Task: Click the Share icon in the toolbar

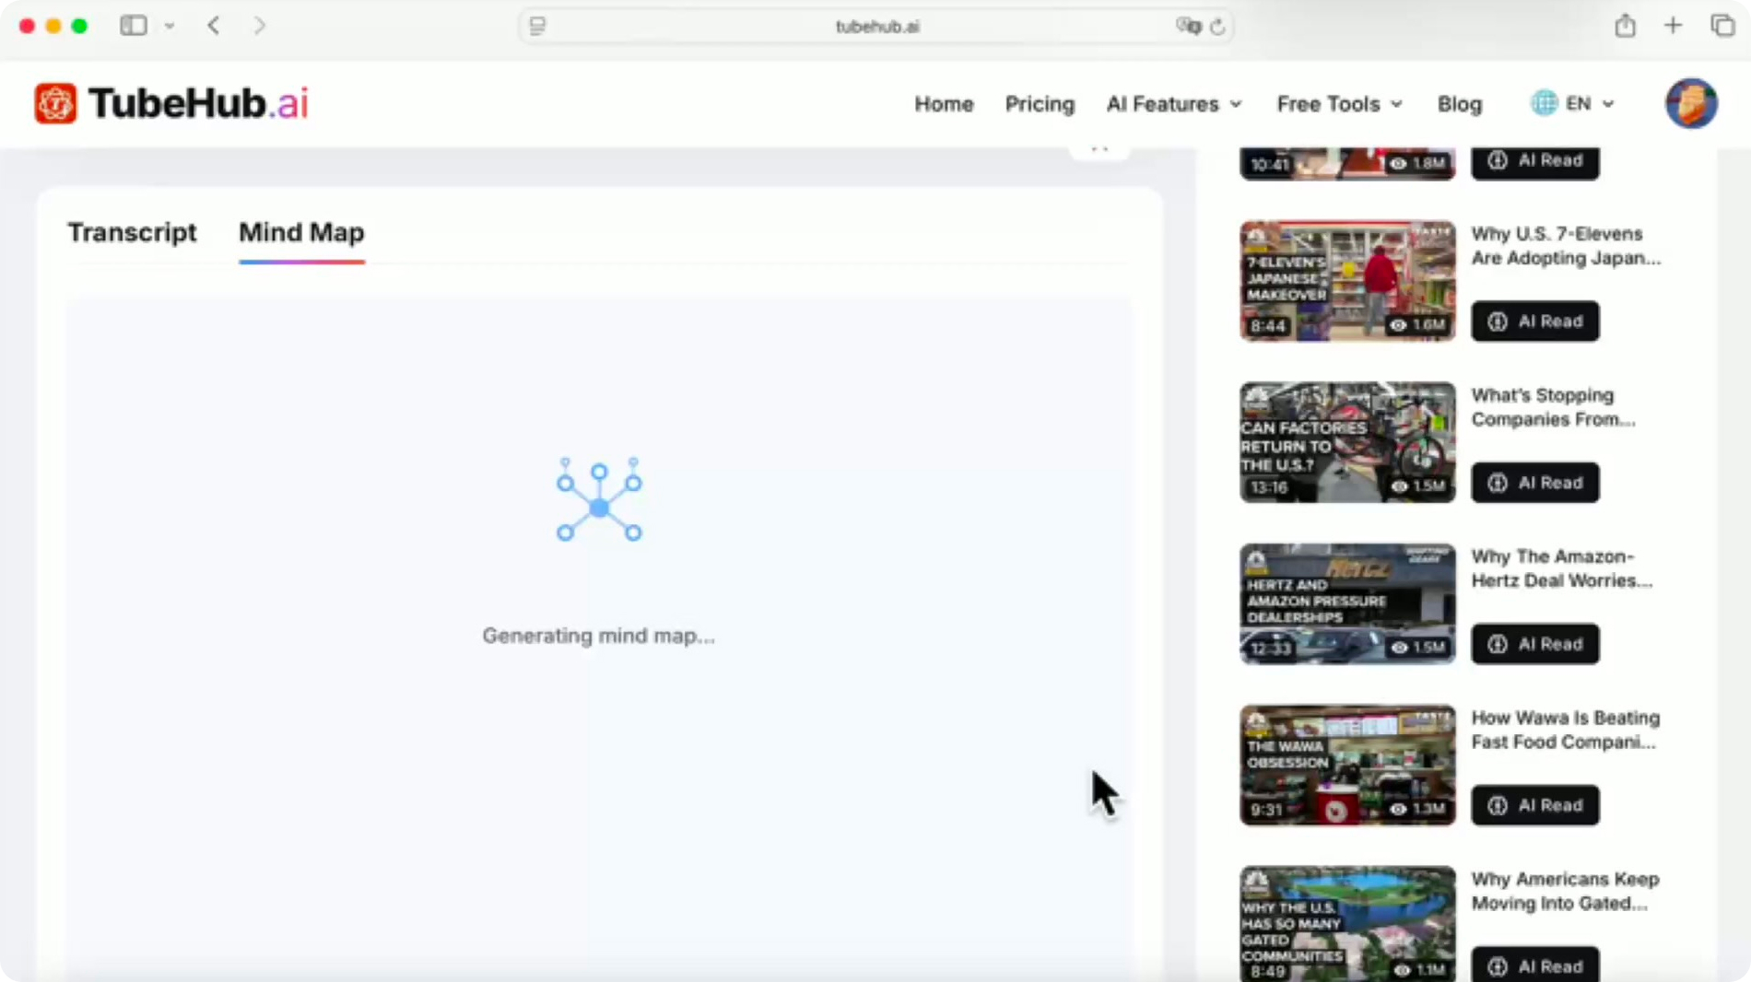Action: [x=1626, y=26]
